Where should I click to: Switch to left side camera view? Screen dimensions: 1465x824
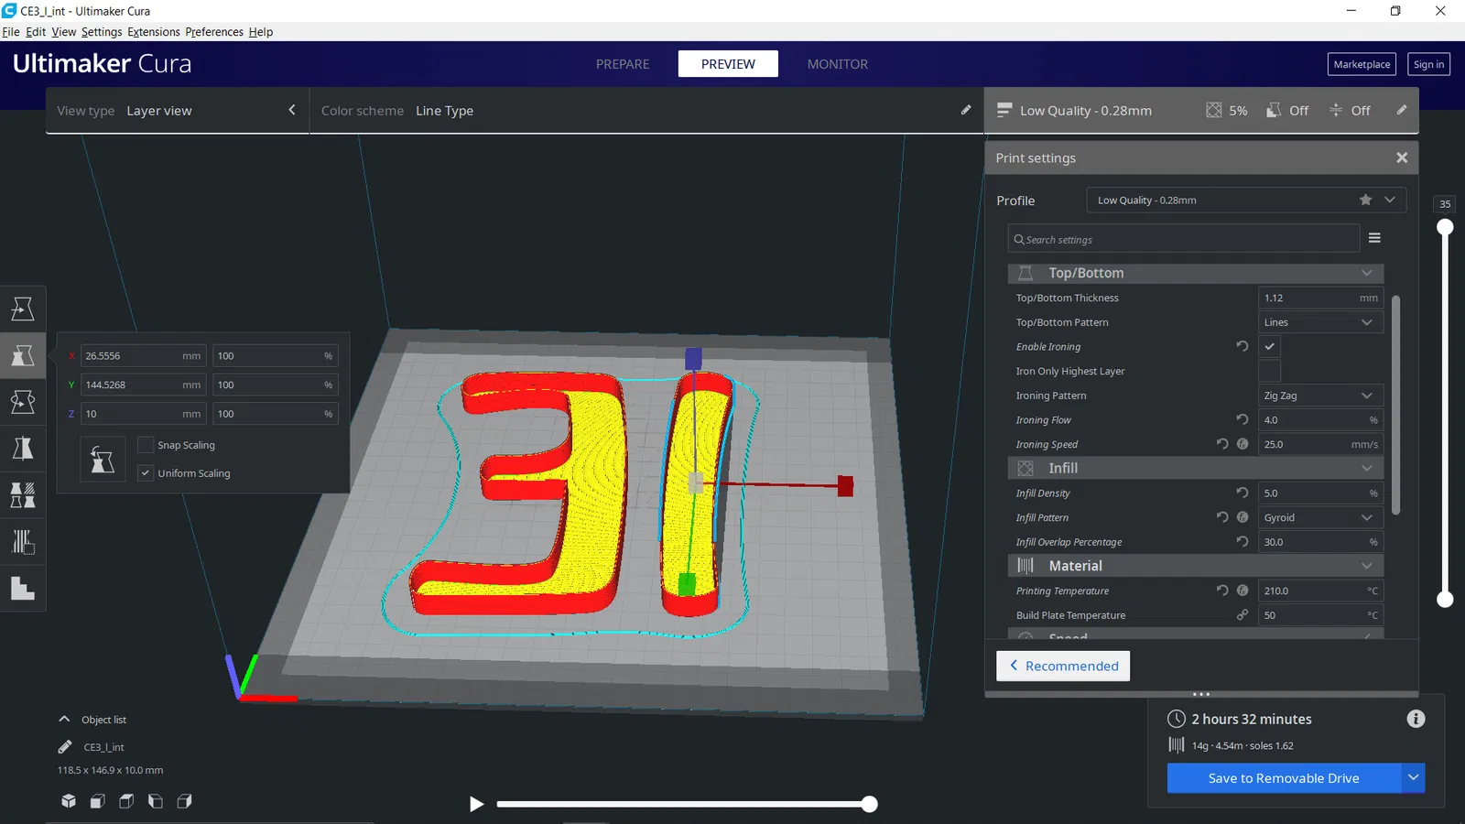pos(156,801)
